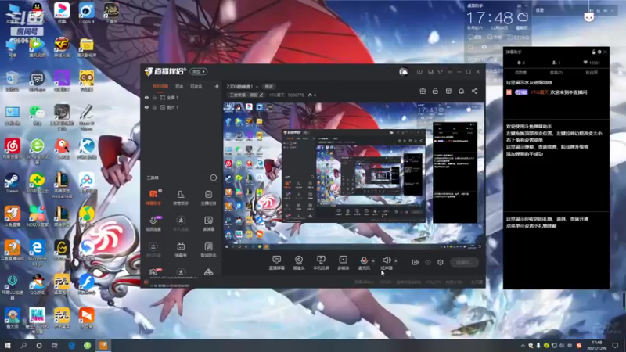This screenshot has width=626, height=352.
Task: Open the orange streaming app on taskbar
Action: (x=103, y=345)
